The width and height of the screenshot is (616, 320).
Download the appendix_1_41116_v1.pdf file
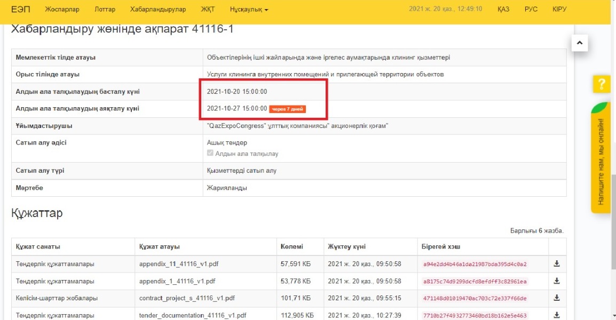pyautogui.click(x=557, y=281)
